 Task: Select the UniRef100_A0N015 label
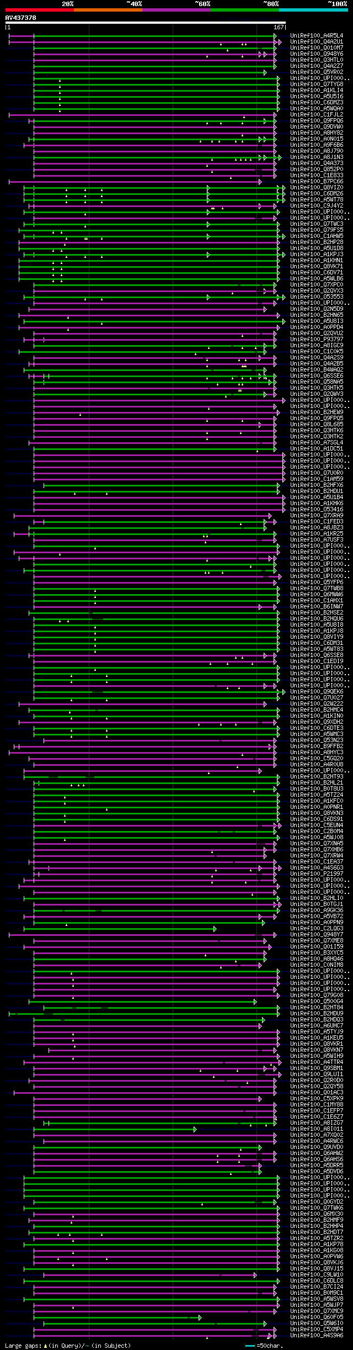point(317,139)
